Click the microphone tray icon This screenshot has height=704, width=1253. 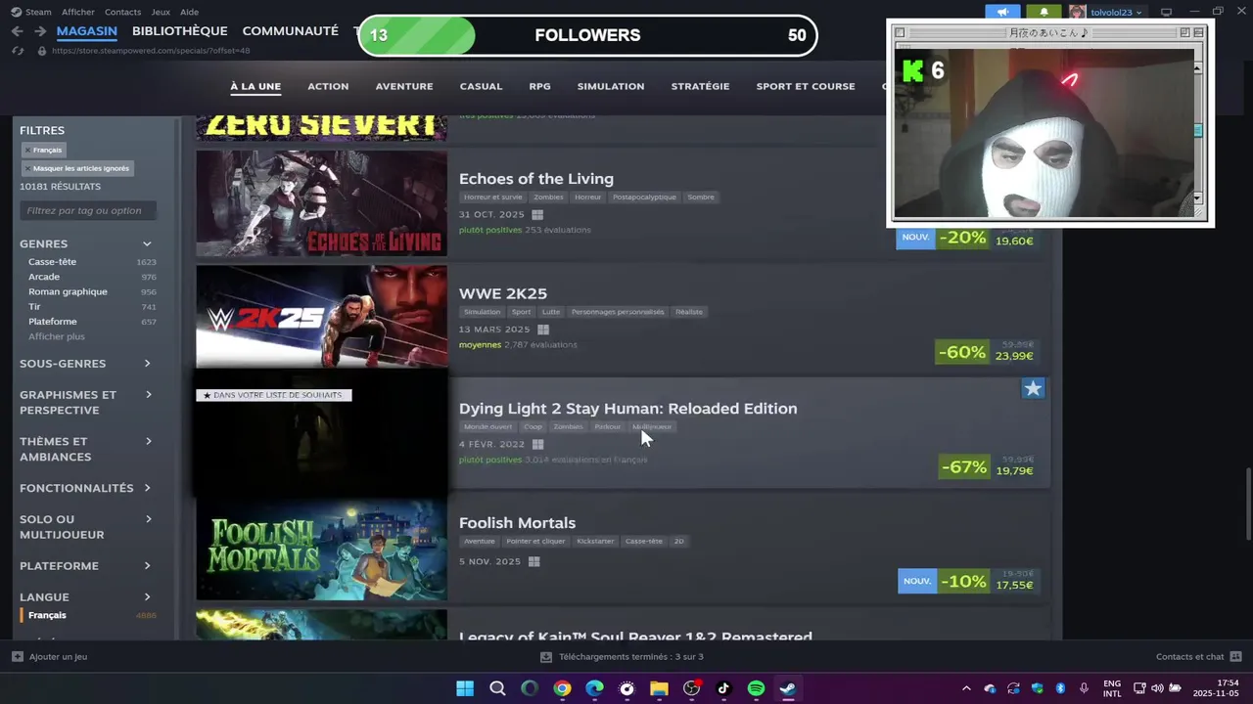pos(1084,688)
